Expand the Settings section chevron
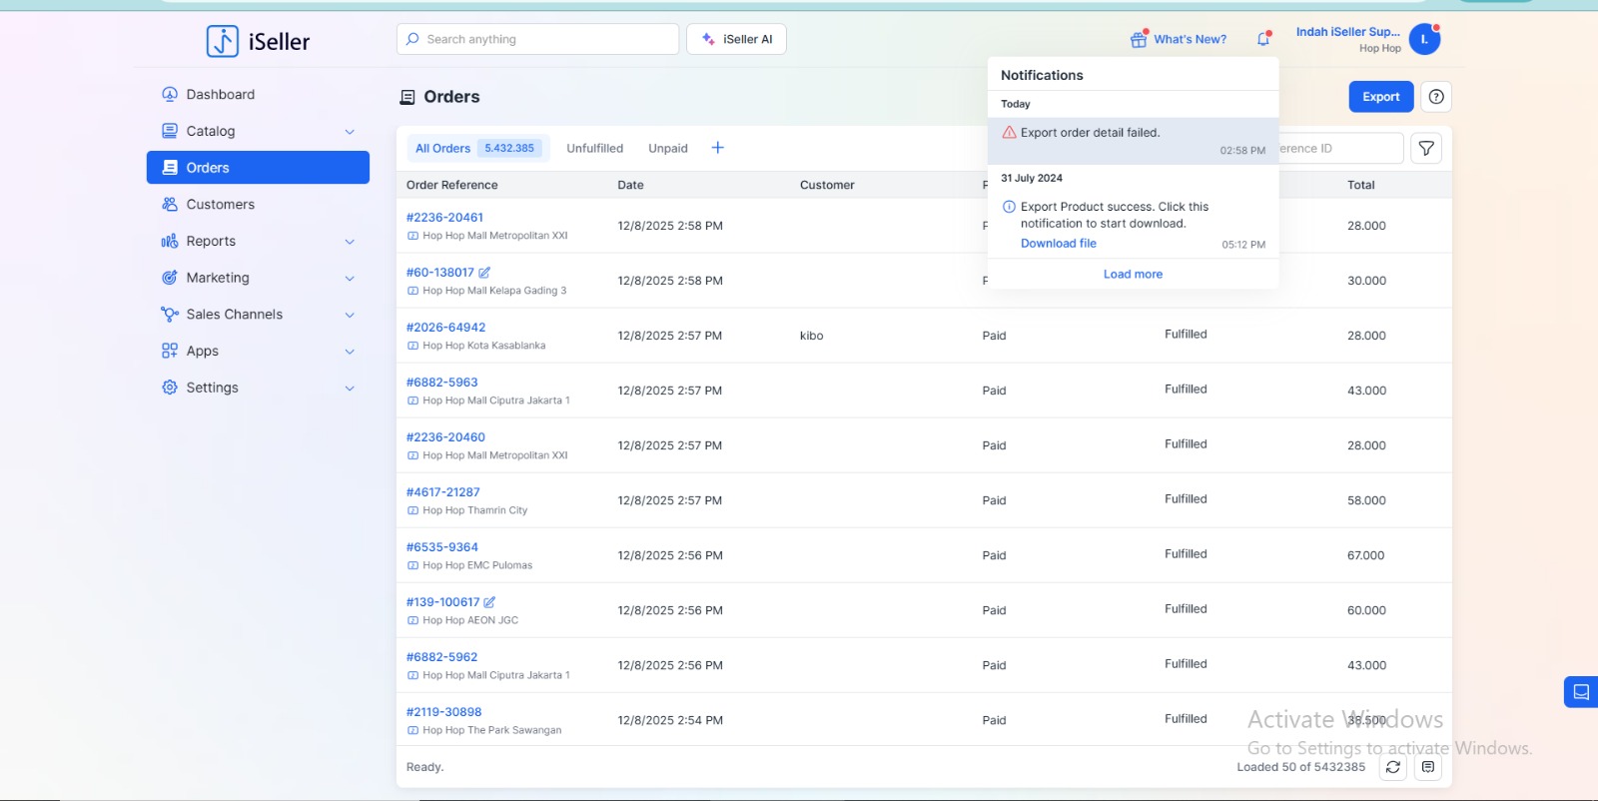1598x801 pixels. click(350, 389)
